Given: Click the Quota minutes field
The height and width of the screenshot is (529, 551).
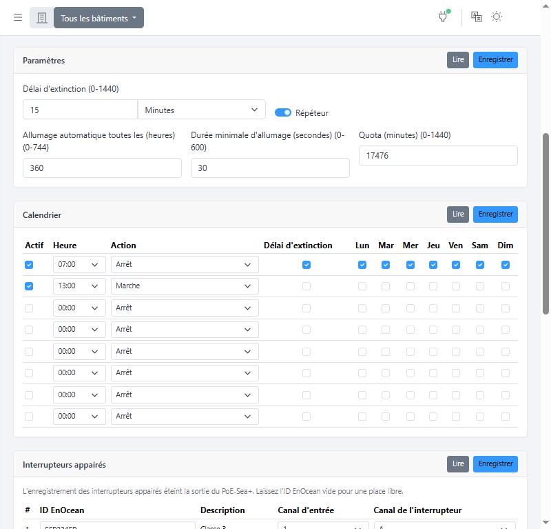Looking at the screenshot, I should click(x=438, y=156).
